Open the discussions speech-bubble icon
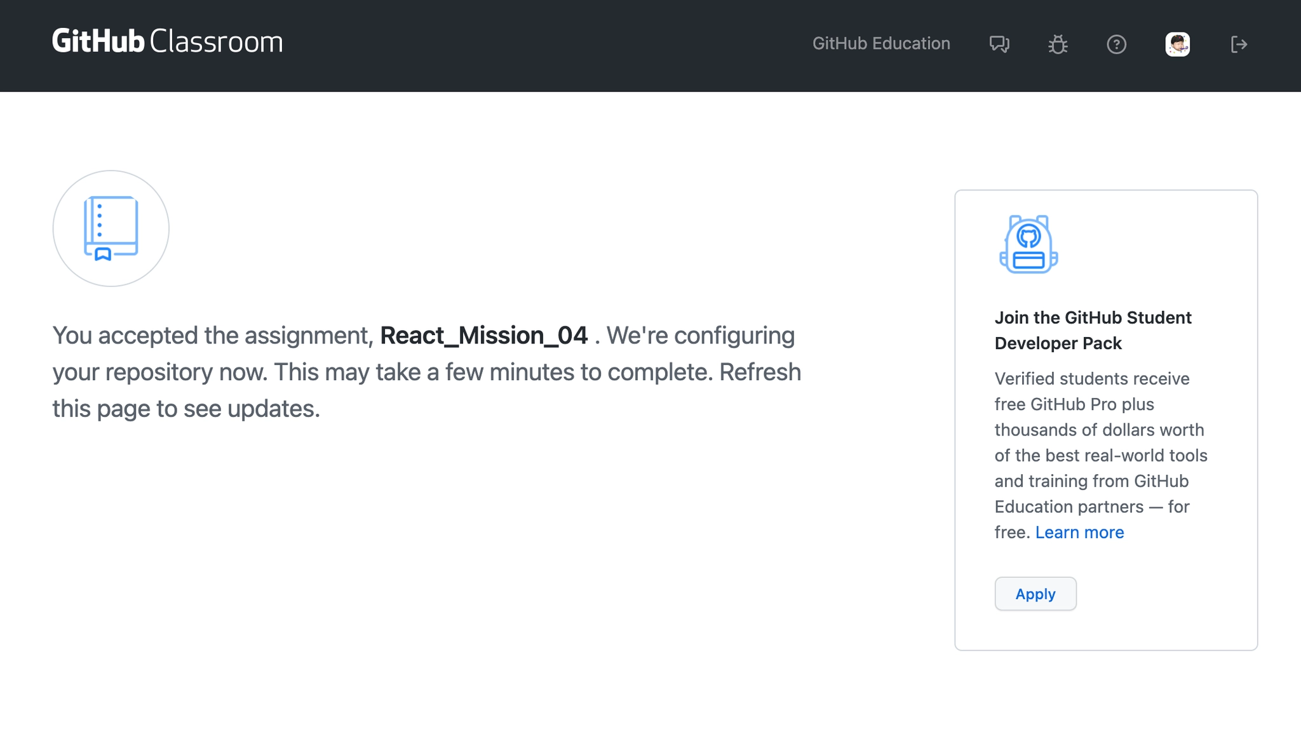 coord(999,44)
